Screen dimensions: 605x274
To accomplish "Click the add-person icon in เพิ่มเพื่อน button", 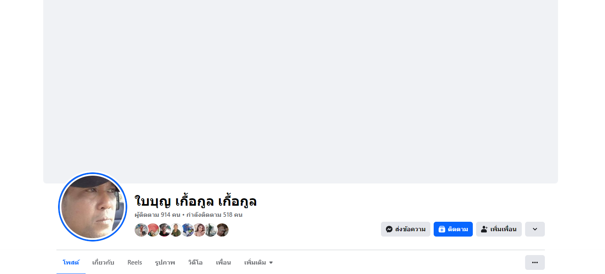I will coord(484,229).
